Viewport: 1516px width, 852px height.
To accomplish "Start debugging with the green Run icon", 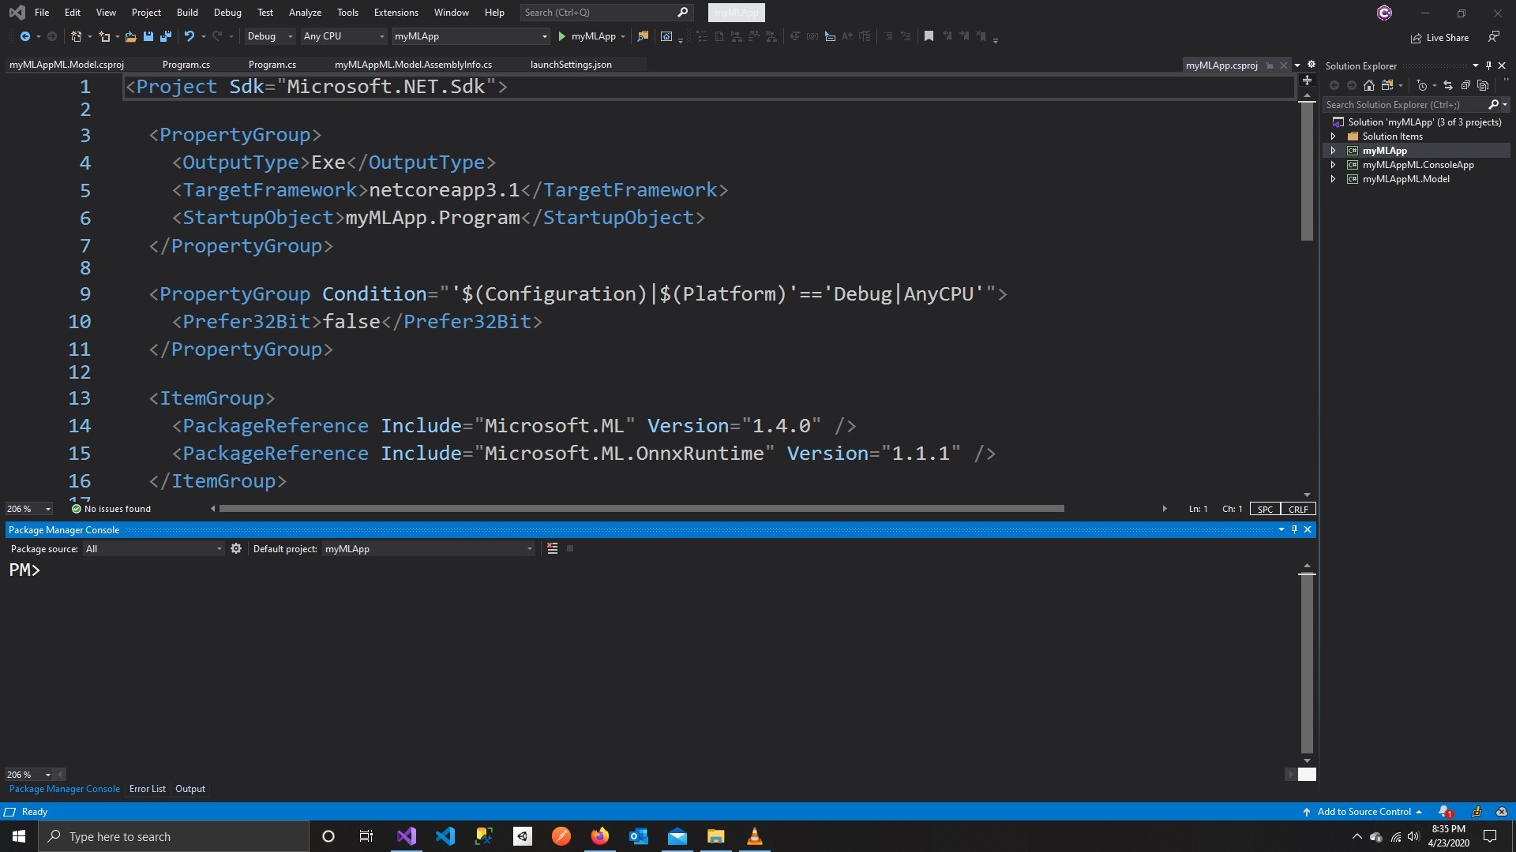I will point(562,36).
